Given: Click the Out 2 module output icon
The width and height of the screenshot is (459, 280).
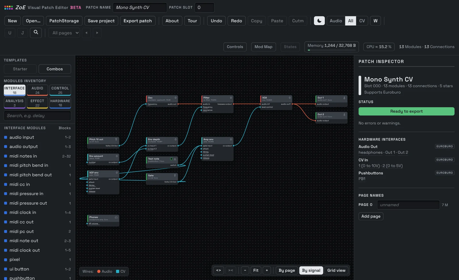Looking at the screenshot, I should coord(344,115).
